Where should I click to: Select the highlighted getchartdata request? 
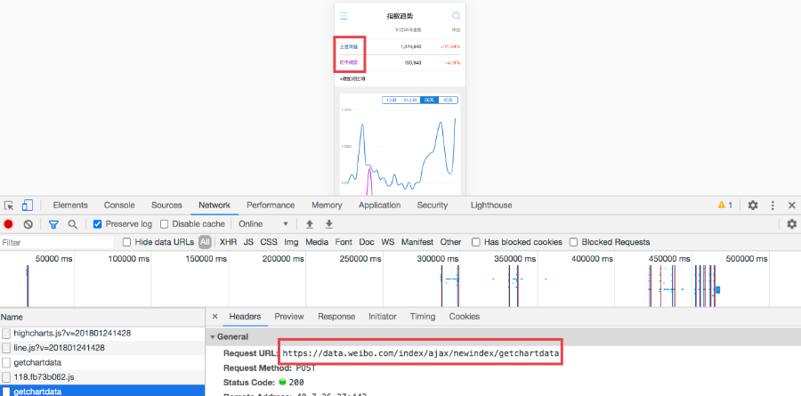(102, 392)
